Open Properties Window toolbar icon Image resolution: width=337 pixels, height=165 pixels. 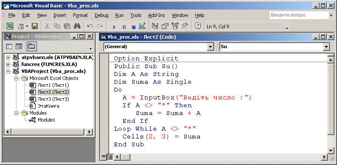coord(165,26)
